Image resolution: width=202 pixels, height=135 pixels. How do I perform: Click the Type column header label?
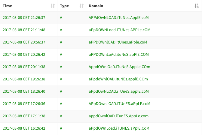click(x=64, y=6)
